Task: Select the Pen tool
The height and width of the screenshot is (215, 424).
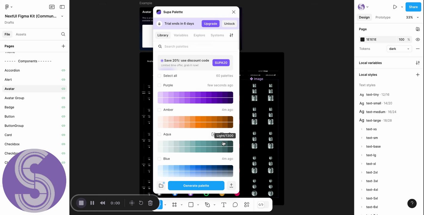Action: pyautogui.click(x=207, y=205)
